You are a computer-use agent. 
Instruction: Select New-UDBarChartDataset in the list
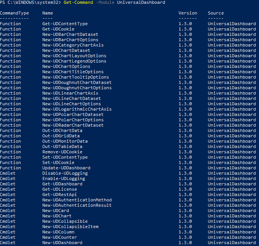click(70, 34)
